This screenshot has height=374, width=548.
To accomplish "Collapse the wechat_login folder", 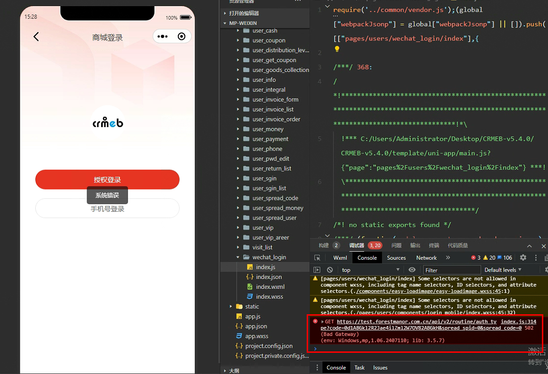I will [238, 257].
